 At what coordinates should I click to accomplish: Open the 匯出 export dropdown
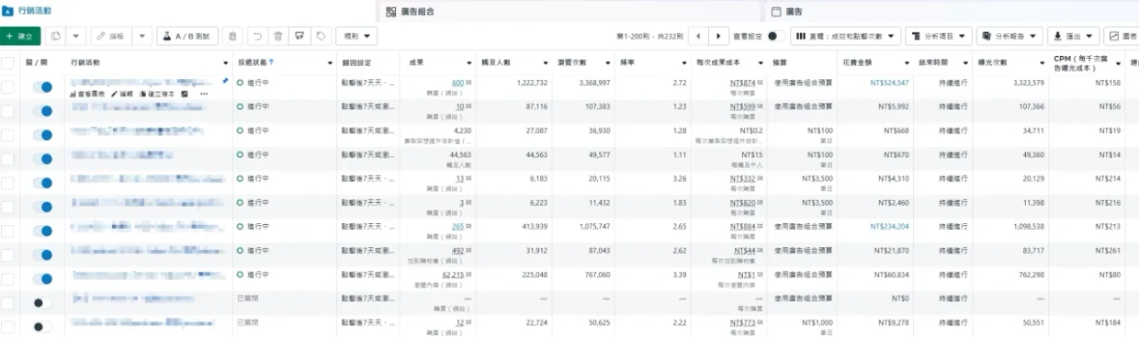(1073, 36)
